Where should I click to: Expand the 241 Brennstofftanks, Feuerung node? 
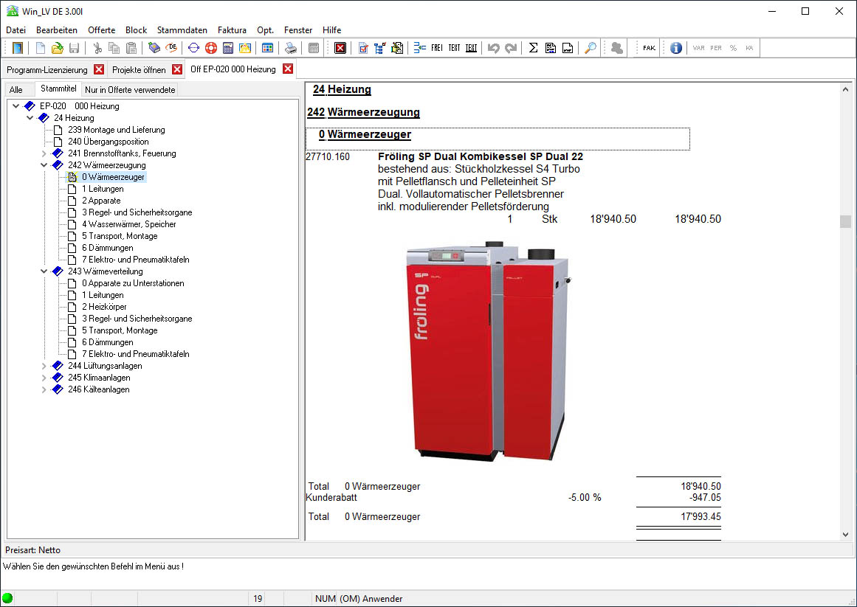coord(44,153)
